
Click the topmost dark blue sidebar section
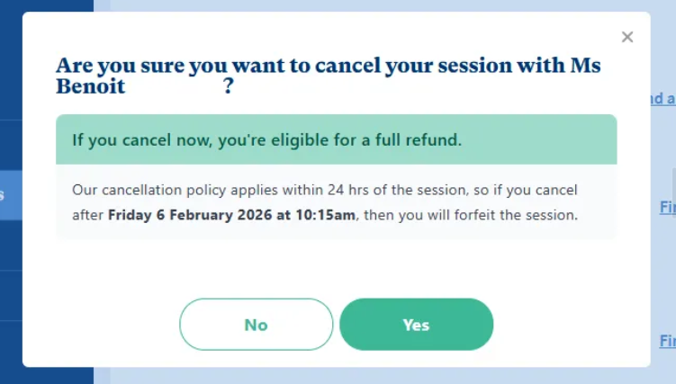(10, 59)
